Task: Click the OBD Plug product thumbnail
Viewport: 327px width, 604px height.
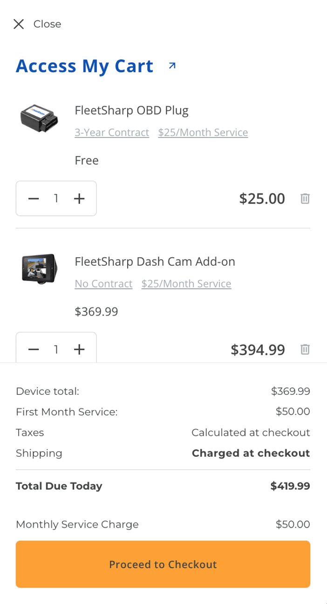Action: 39,118
